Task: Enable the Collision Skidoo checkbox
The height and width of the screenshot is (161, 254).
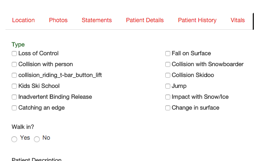Action: pos(168,75)
